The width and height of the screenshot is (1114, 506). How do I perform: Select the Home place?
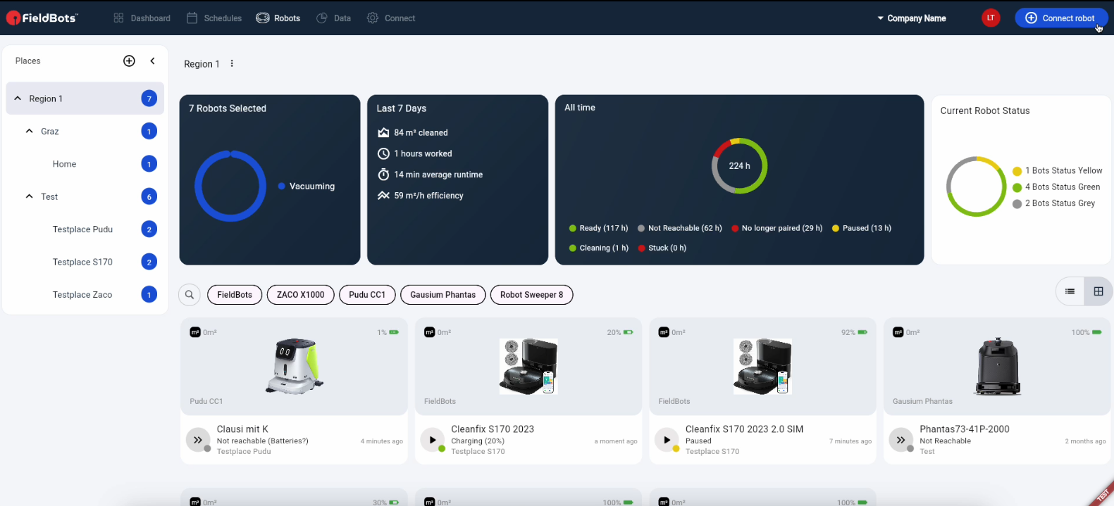(x=64, y=164)
